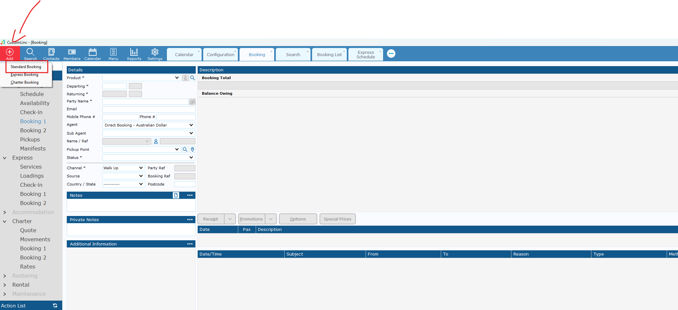
Task: Open the Pickup Point dropdown
Action: (177, 149)
